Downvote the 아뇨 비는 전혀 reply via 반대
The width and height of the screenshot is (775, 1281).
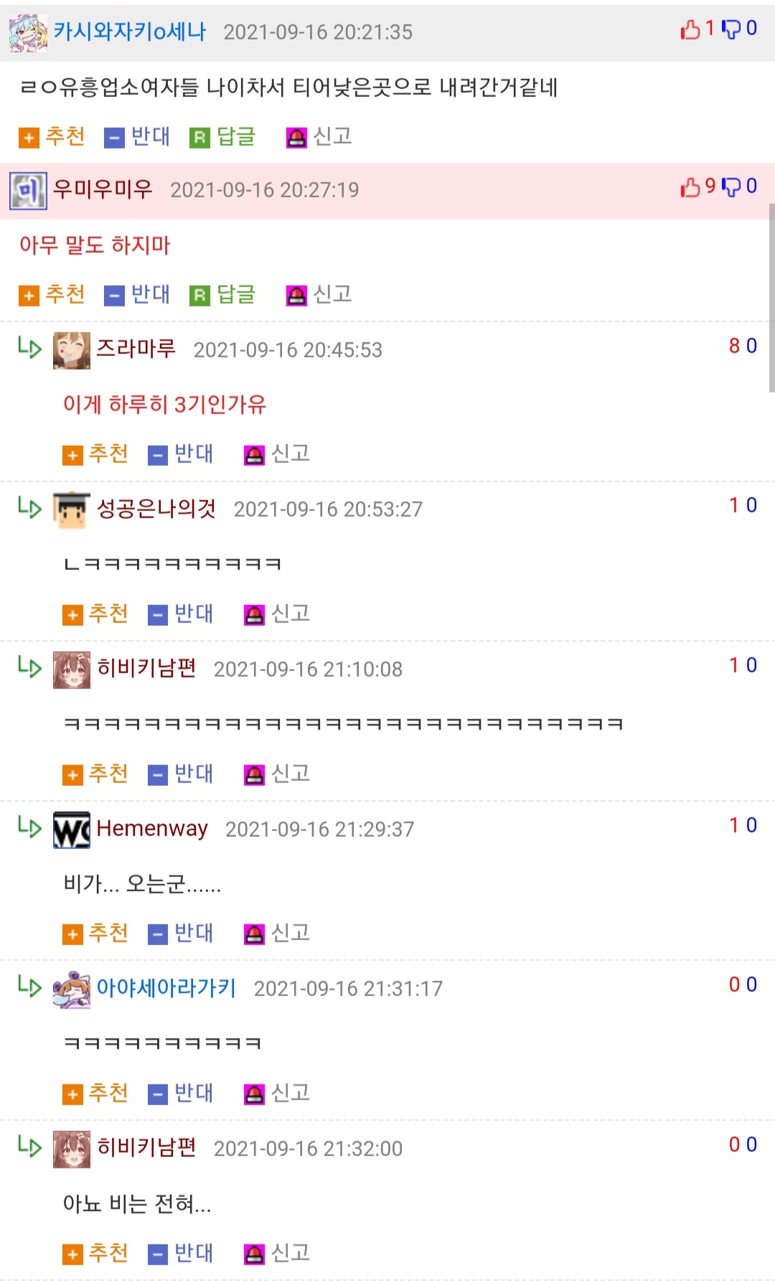pos(181,1254)
